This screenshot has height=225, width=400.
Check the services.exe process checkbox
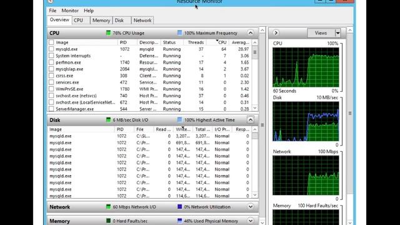click(x=51, y=82)
